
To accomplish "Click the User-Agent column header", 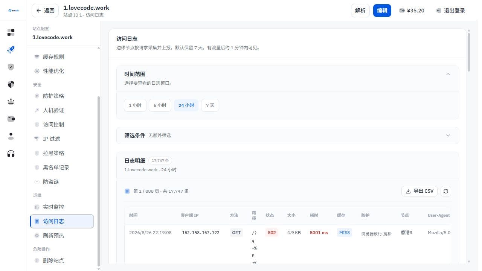I will [x=439, y=215].
